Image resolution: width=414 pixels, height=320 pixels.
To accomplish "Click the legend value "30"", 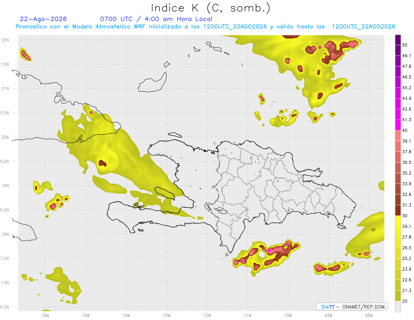I will (x=405, y=216).
